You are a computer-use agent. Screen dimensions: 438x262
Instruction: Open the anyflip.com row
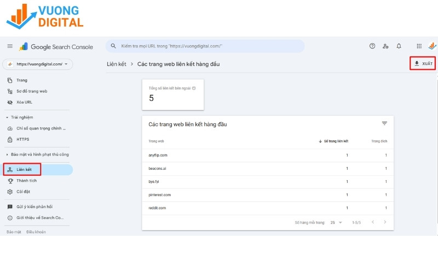tap(159, 155)
